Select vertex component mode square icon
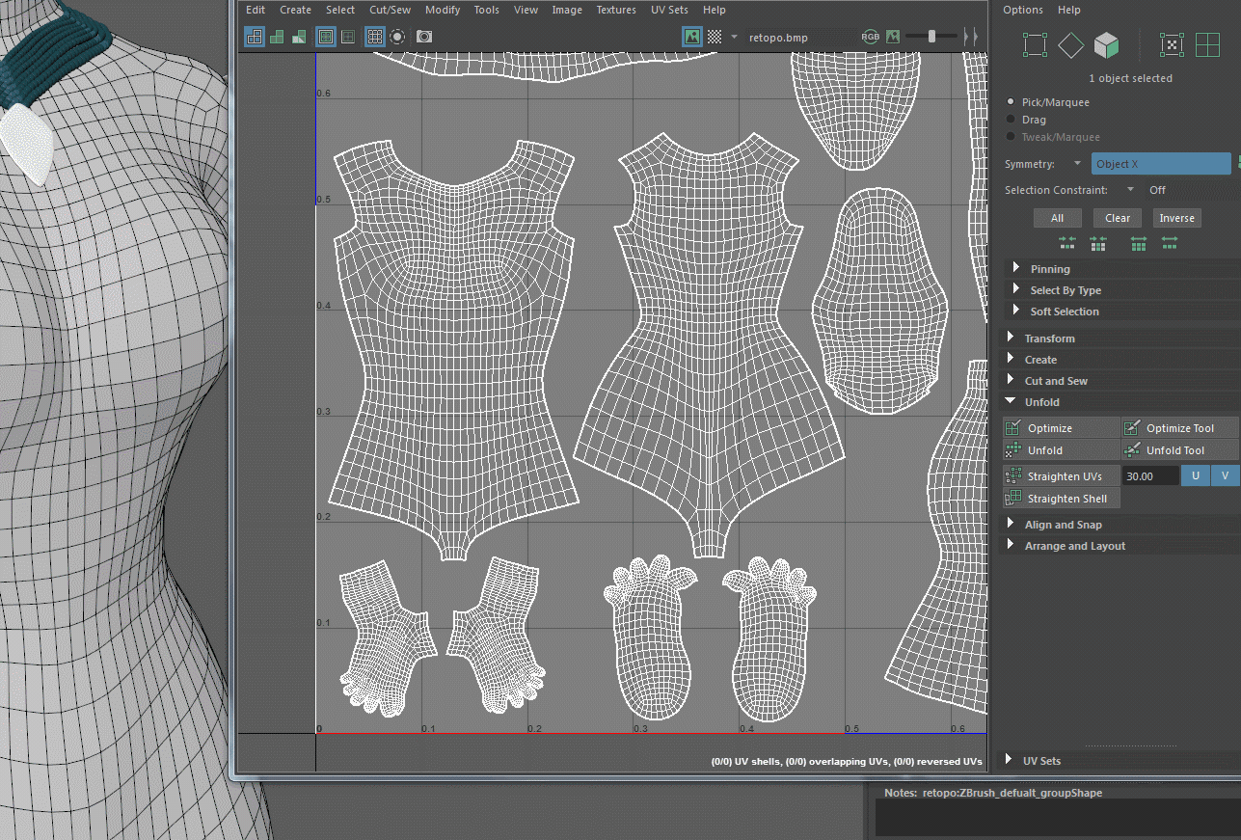1241x840 pixels. [1035, 44]
